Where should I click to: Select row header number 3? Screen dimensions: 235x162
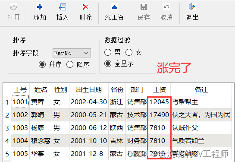pyautogui.click(x=7, y=128)
